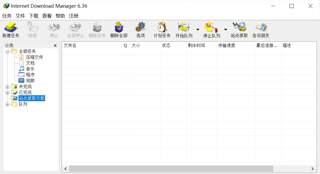Click the horizontal scrollbar right arrow
Screen dimensions: 320x174
pyautogui.click(x=313, y=169)
